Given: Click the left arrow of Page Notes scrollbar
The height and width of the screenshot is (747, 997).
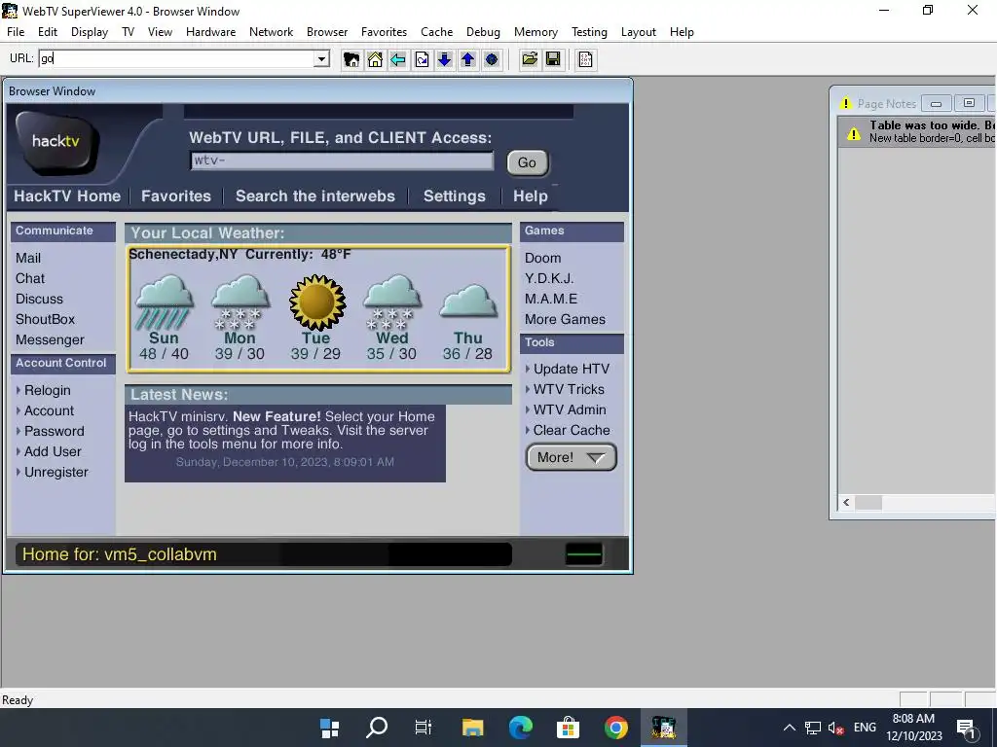Looking at the screenshot, I should pyautogui.click(x=846, y=503).
